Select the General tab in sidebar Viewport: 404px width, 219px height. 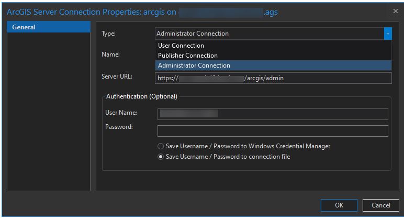tap(49, 27)
